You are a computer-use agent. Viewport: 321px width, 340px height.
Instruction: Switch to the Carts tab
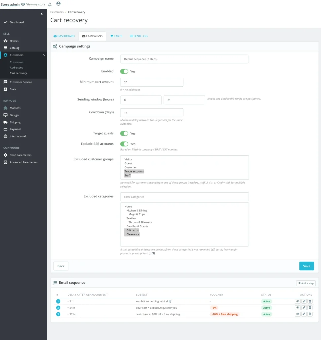[x=116, y=36]
